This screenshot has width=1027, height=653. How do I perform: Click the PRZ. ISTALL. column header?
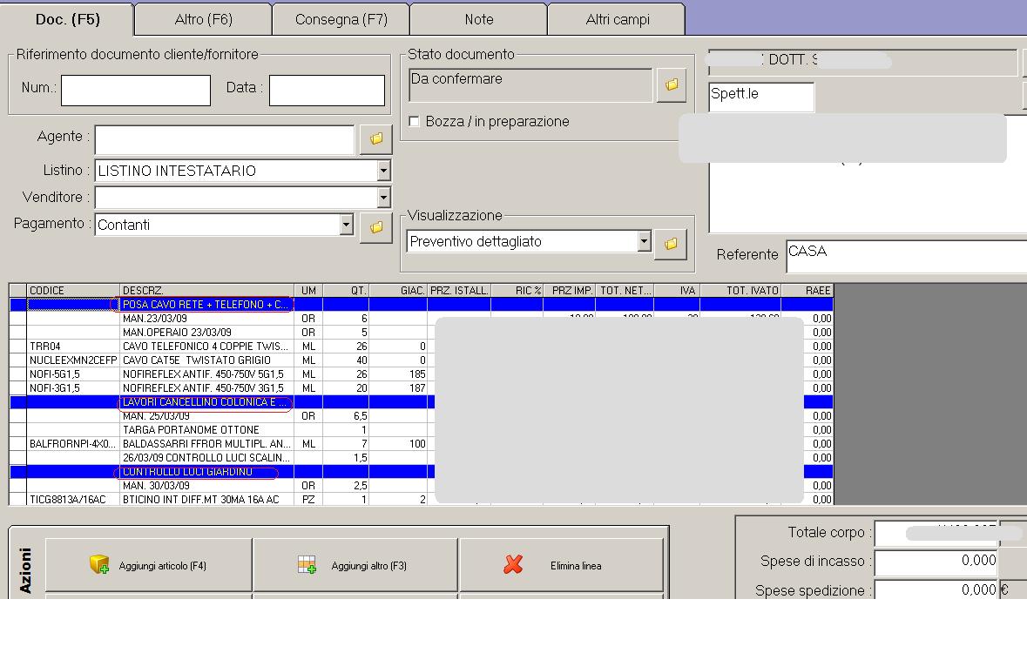click(x=459, y=290)
